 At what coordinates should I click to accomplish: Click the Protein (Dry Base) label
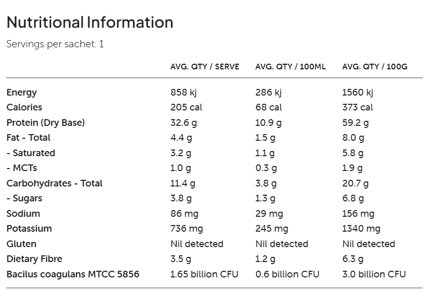pos(46,123)
